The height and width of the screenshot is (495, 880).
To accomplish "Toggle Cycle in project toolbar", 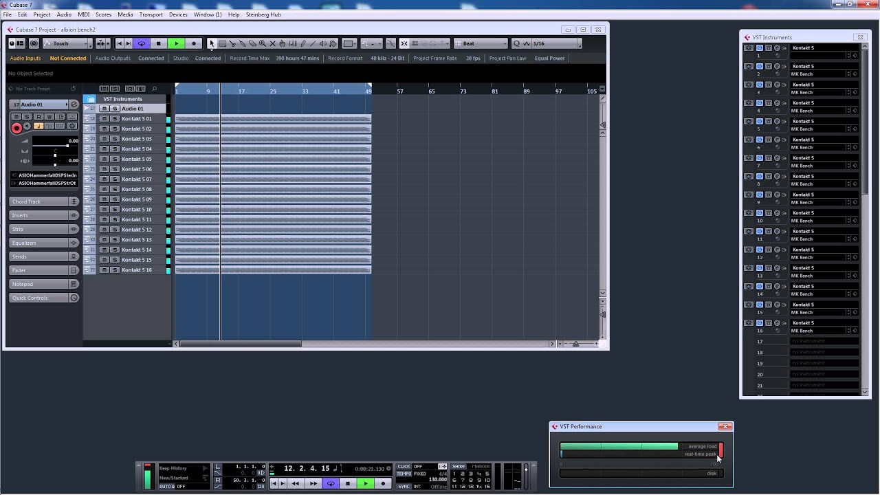I will [142, 43].
